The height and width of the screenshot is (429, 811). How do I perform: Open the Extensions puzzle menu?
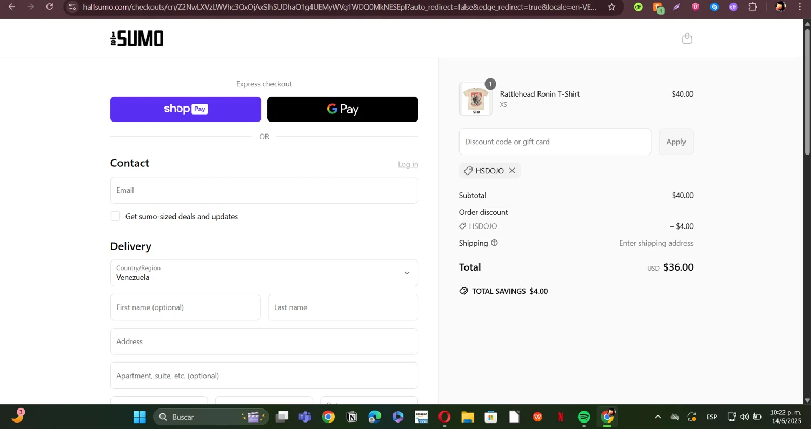tap(753, 7)
